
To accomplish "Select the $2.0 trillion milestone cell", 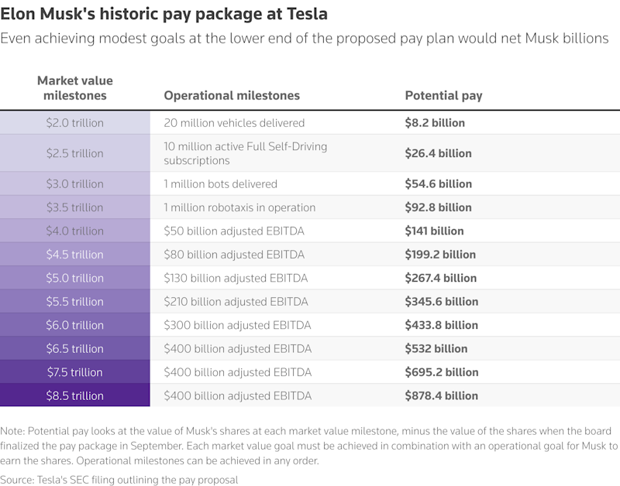I will coord(75,123).
